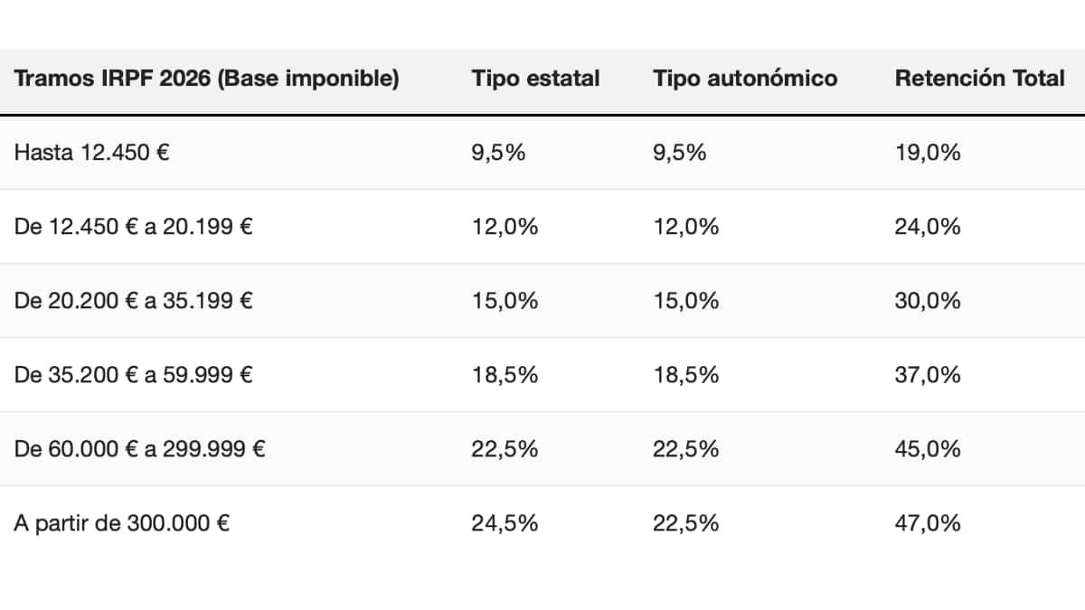Screen dimensions: 1085x610
Task: Select the "De 35.200 € a 59.999 €" bracket
Action: point(133,375)
